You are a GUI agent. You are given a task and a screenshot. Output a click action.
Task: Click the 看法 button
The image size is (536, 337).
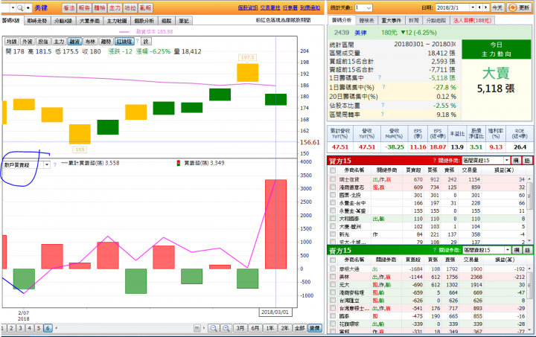click(x=68, y=8)
